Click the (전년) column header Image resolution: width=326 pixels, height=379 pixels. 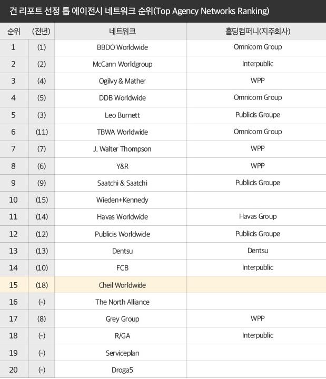[41, 31]
